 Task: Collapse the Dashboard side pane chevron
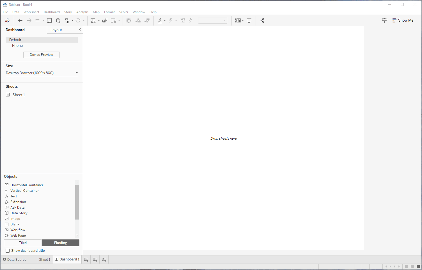(x=80, y=30)
